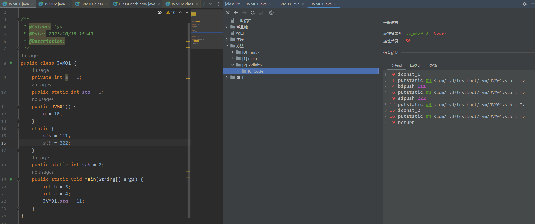Select the 字节码 bytecode tab
The width and height of the screenshot is (535, 224).
point(396,66)
